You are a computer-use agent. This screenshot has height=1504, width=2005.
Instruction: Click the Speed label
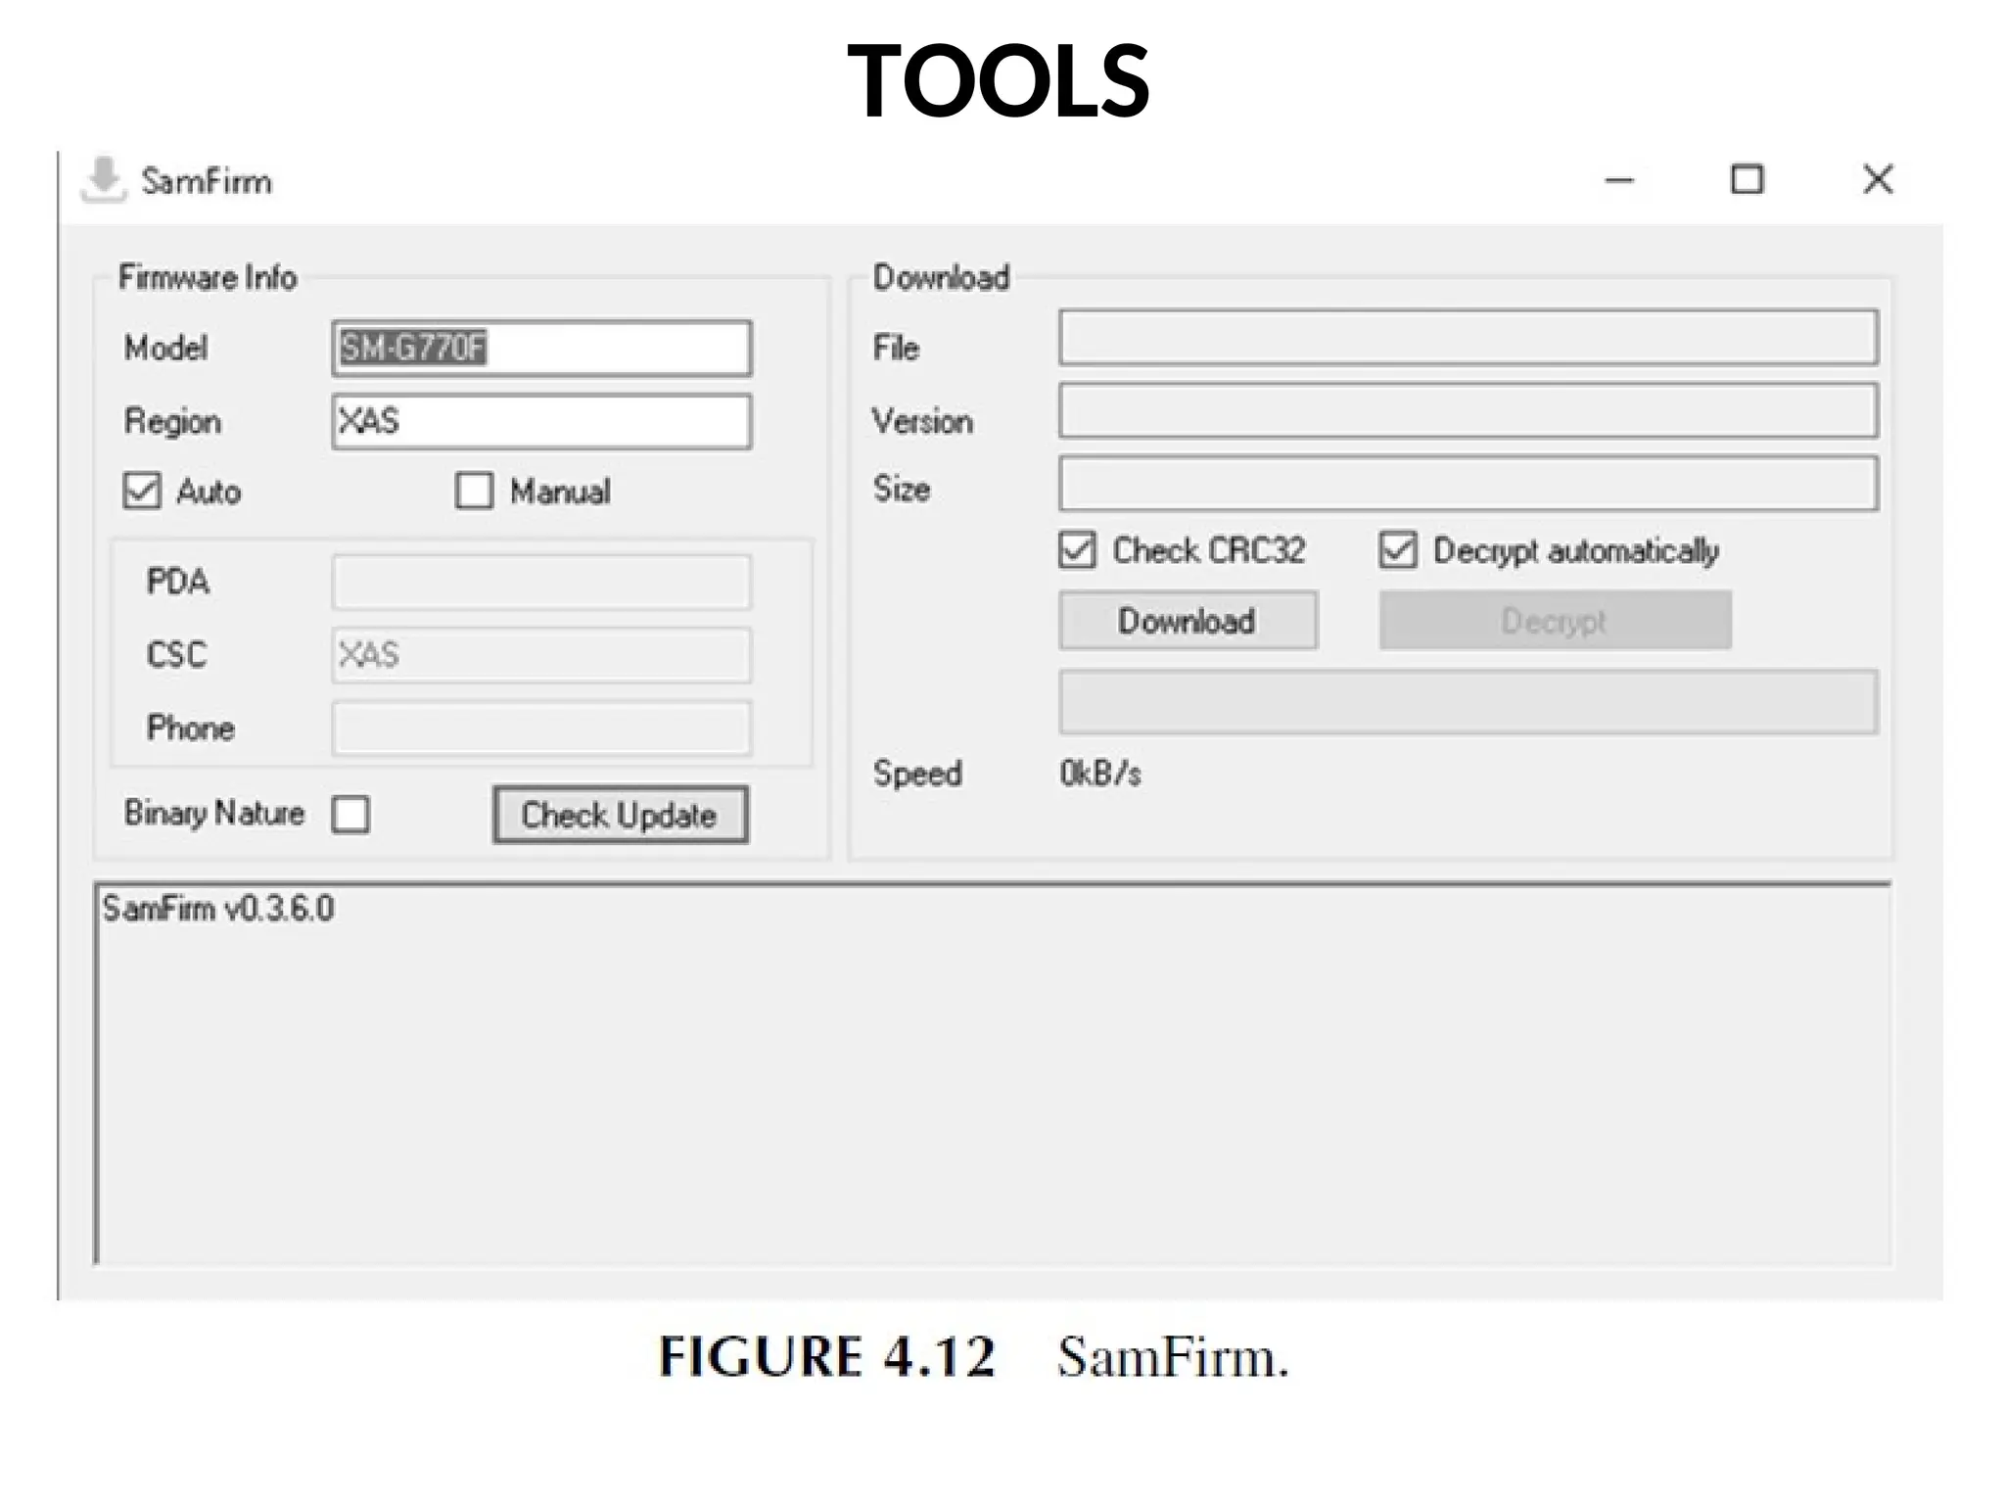pos(917,774)
